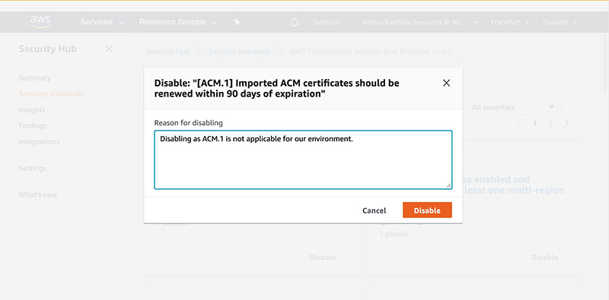Open the All severities dropdown
609x300 pixels.
pos(513,107)
